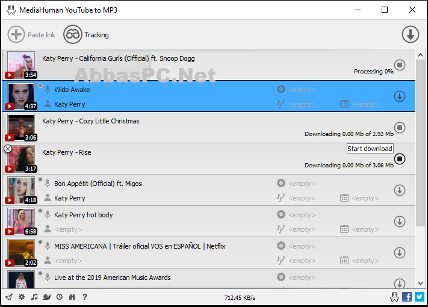Edit empty artist field for Katy Perry hot body
The image size is (428, 307).
pos(69,229)
